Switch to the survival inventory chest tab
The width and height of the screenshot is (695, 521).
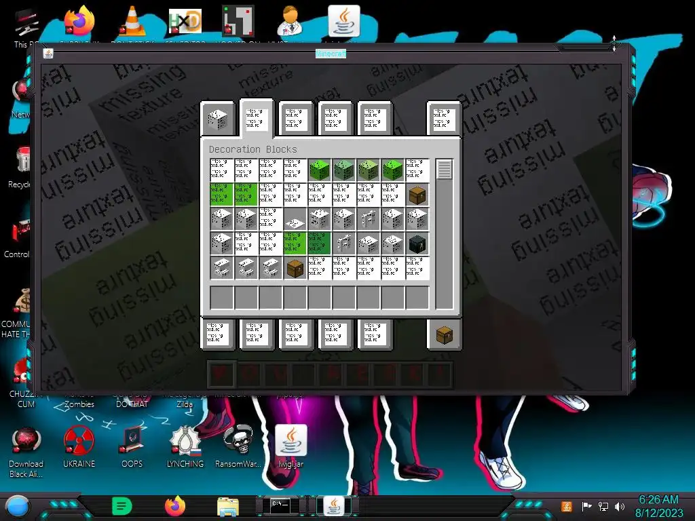[444, 335]
